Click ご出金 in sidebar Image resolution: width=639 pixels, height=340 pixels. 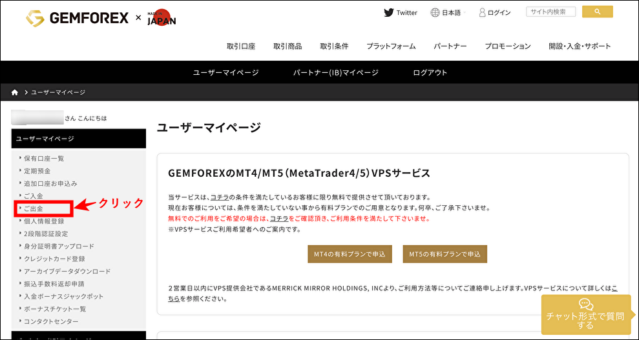[x=34, y=208]
